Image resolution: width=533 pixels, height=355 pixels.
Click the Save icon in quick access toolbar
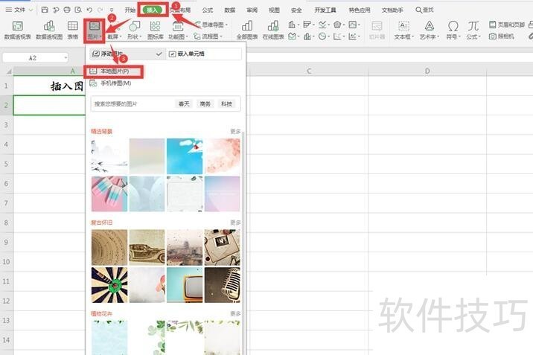point(45,10)
